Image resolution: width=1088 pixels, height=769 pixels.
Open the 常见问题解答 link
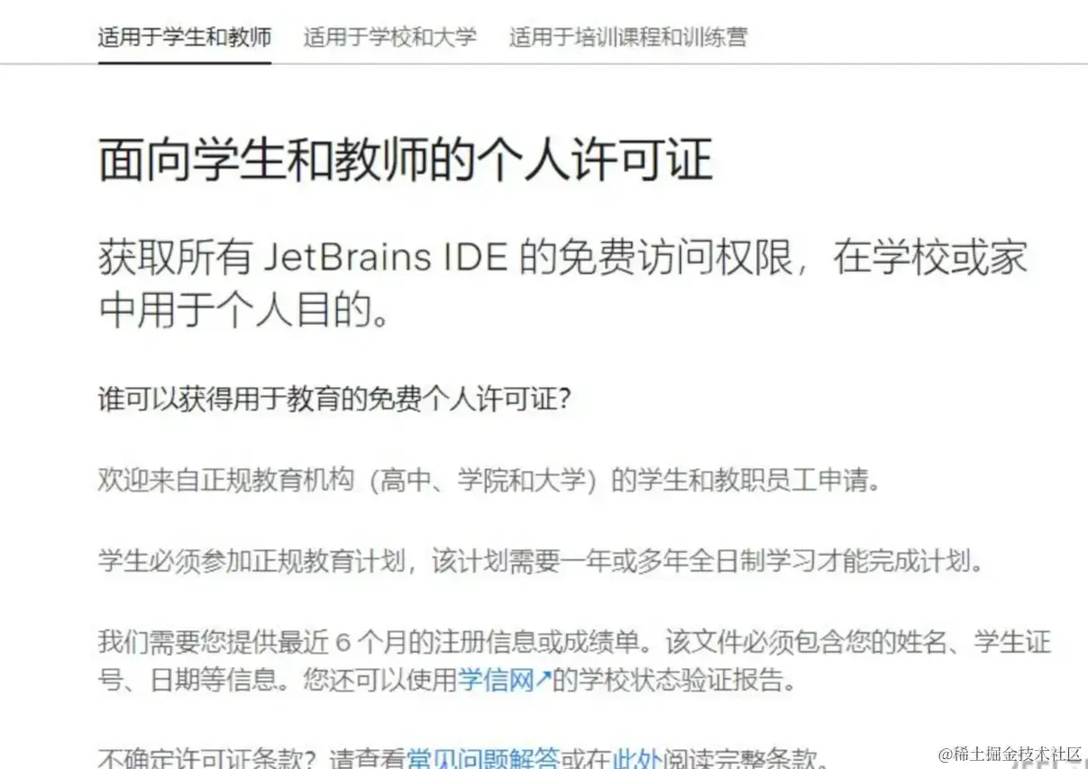482,758
